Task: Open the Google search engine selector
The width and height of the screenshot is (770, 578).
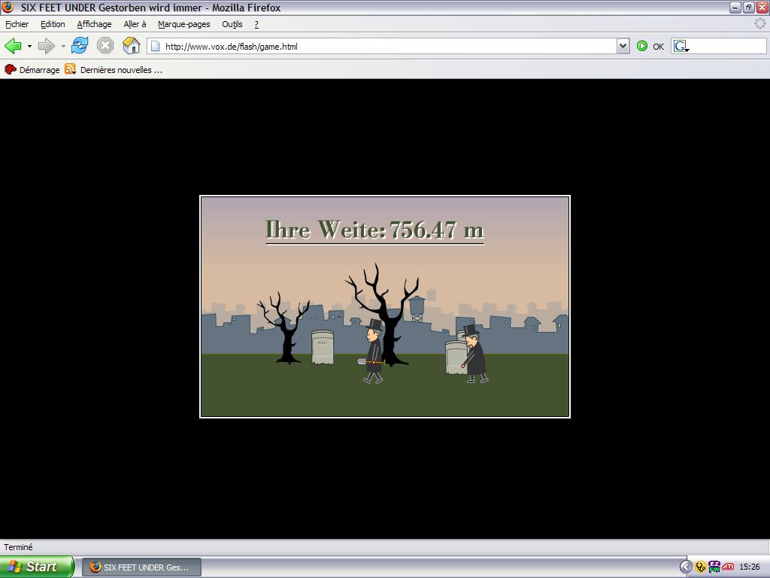Action: (681, 46)
